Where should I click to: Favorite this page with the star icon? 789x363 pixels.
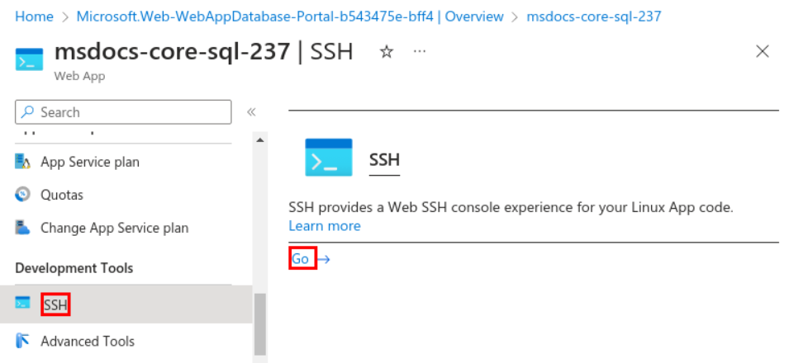tap(386, 51)
